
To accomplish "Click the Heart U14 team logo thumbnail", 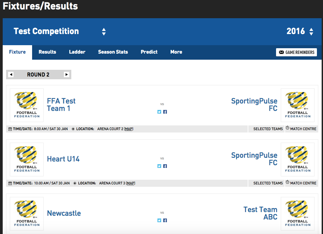I will pos(27,159).
